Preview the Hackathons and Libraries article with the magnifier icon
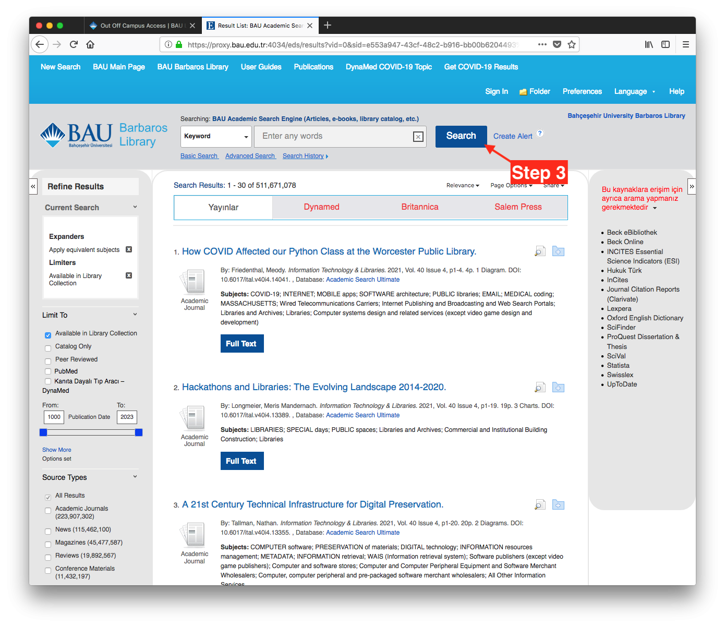 pyautogui.click(x=540, y=388)
